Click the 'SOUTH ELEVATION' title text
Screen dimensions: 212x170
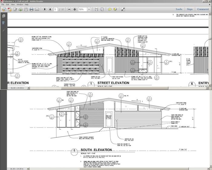[96, 150]
